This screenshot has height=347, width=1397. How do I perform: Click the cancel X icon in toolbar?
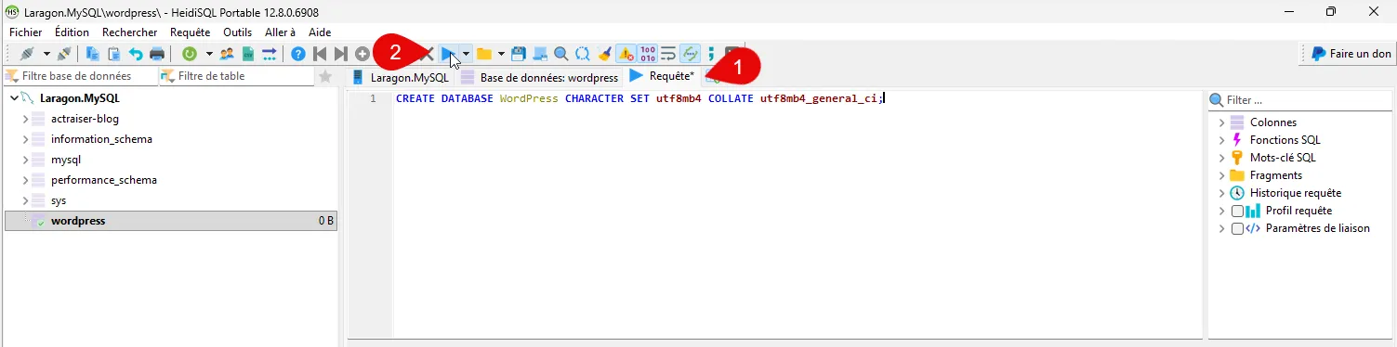click(x=428, y=54)
